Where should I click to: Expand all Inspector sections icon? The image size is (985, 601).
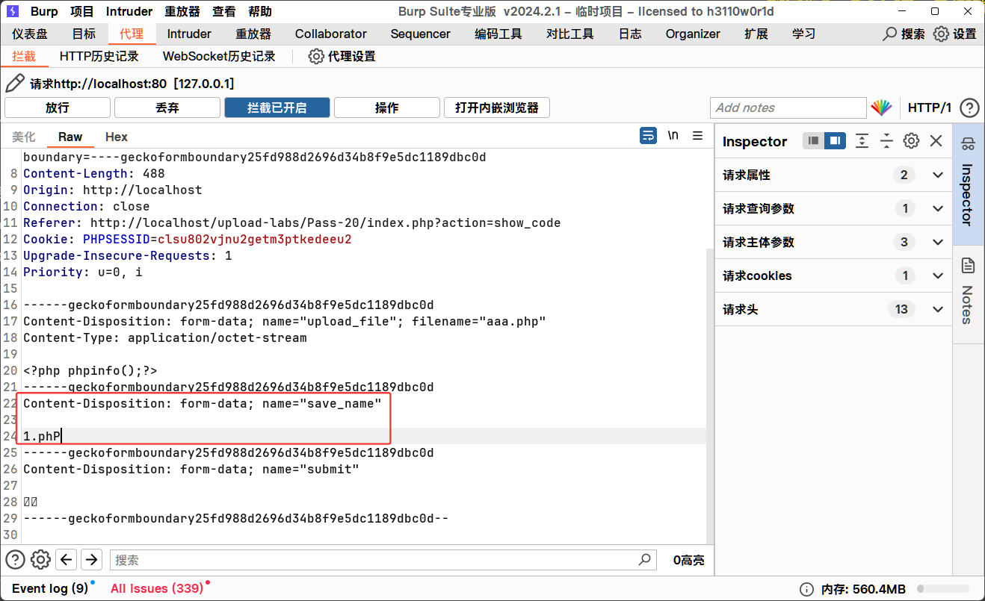click(x=862, y=140)
